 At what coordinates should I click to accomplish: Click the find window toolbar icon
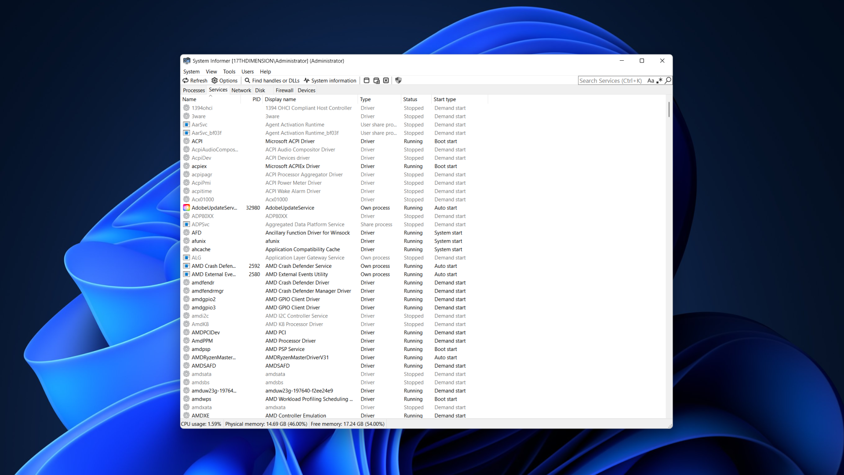(x=367, y=80)
